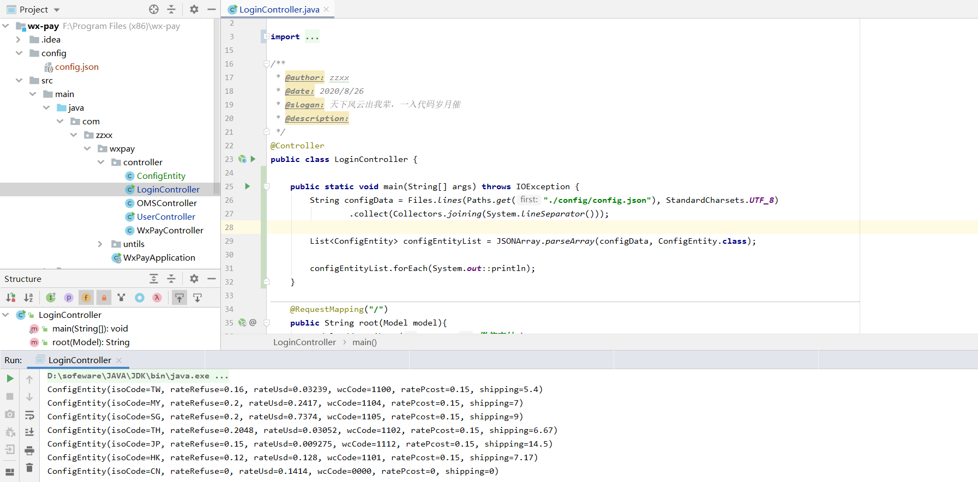
Task: Toggle soft-wrap in the Run console
Action: point(29,415)
